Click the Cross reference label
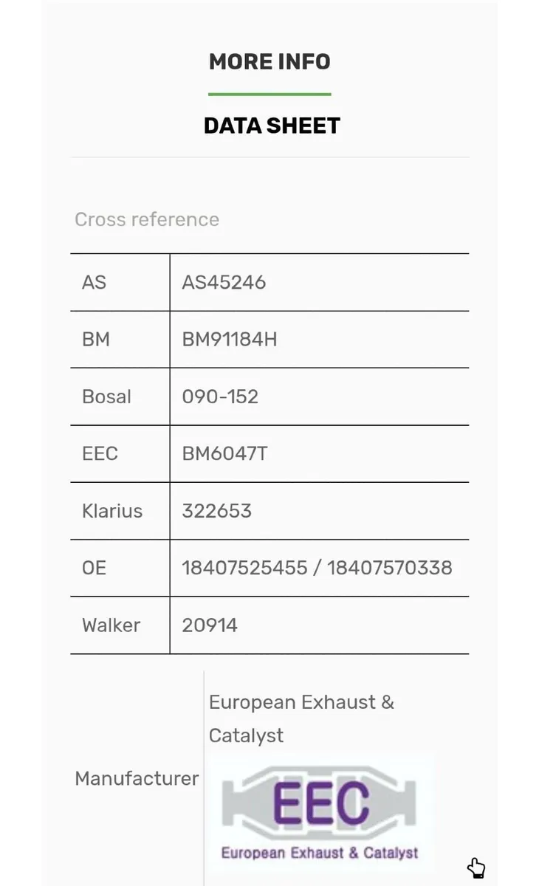The height and width of the screenshot is (886, 539). coord(147,219)
